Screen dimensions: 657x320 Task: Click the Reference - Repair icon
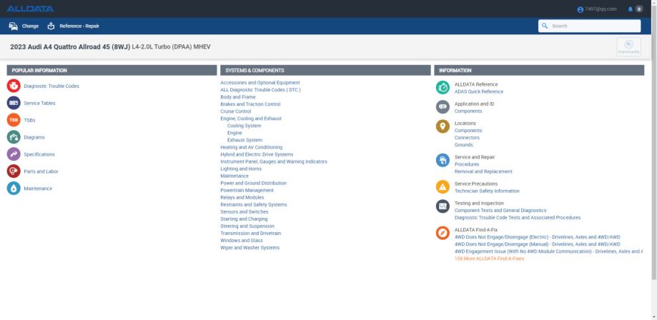[51, 26]
